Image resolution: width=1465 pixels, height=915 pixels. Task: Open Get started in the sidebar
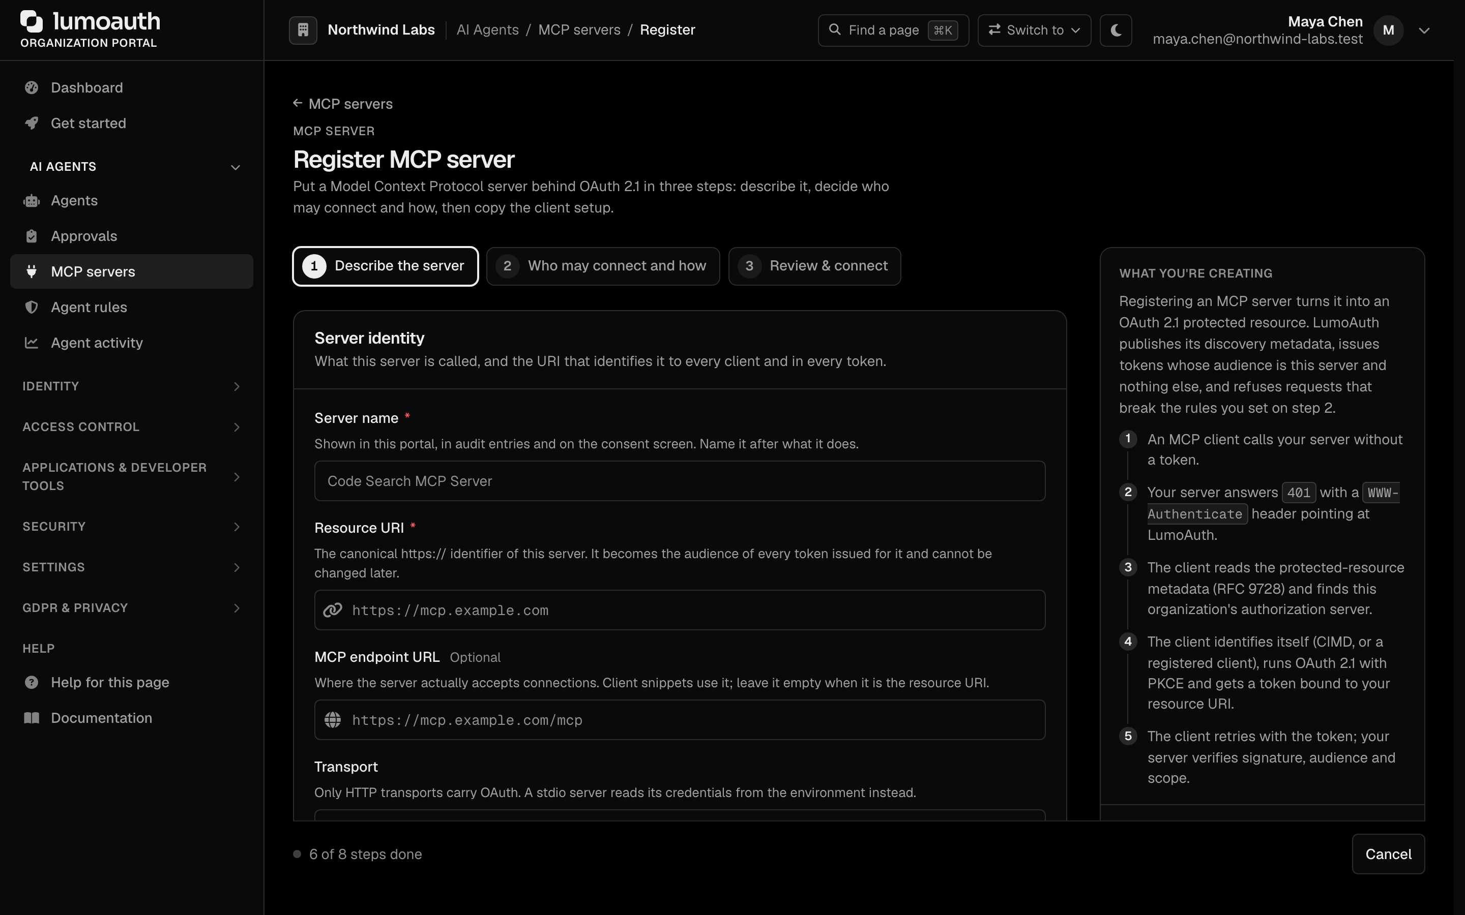pos(131,124)
